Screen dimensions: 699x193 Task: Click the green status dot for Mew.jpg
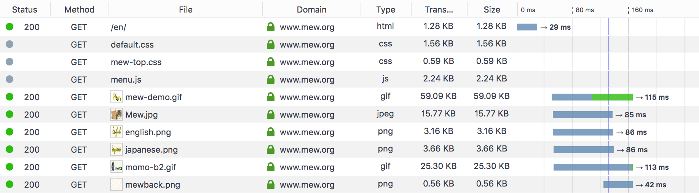click(x=10, y=114)
